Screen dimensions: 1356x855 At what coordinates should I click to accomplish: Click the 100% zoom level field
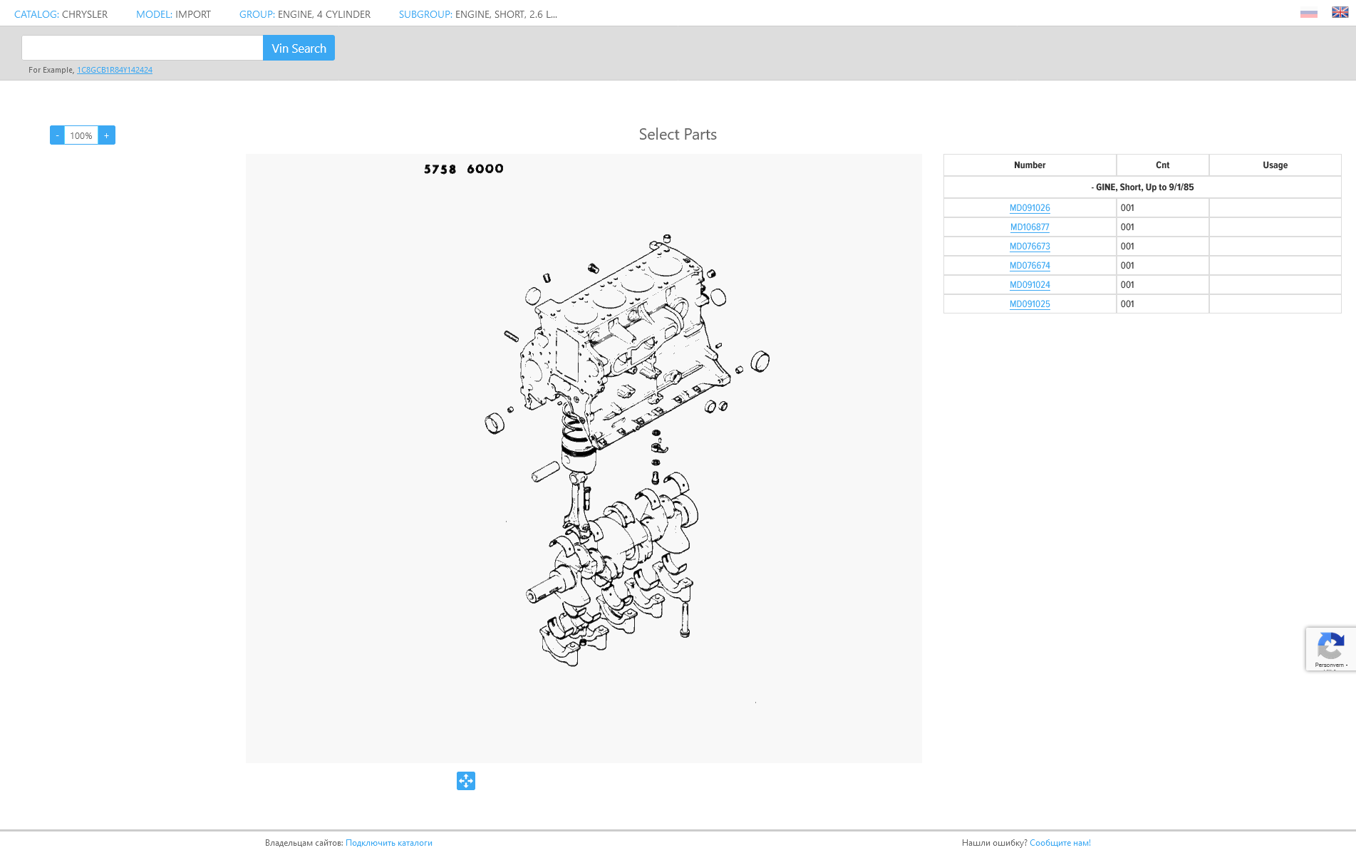pos(81,135)
